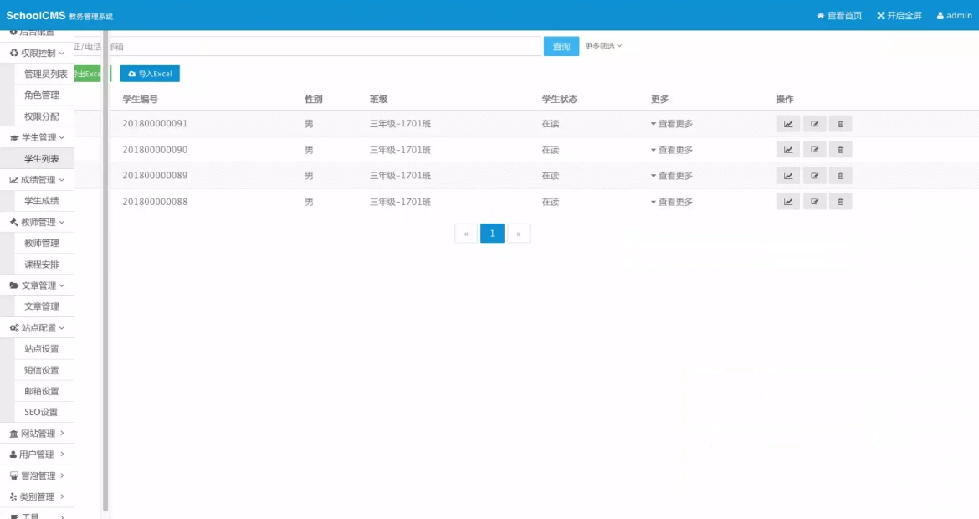The height and width of the screenshot is (519, 979).
Task: Click the 学生编号 column header
Action: [x=140, y=100]
